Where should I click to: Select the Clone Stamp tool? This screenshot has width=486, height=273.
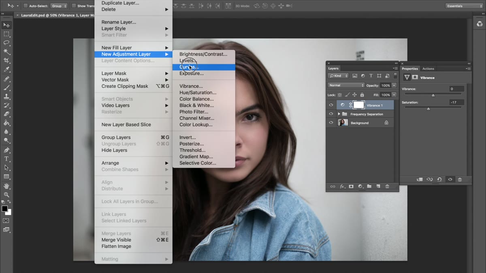click(6, 97)
